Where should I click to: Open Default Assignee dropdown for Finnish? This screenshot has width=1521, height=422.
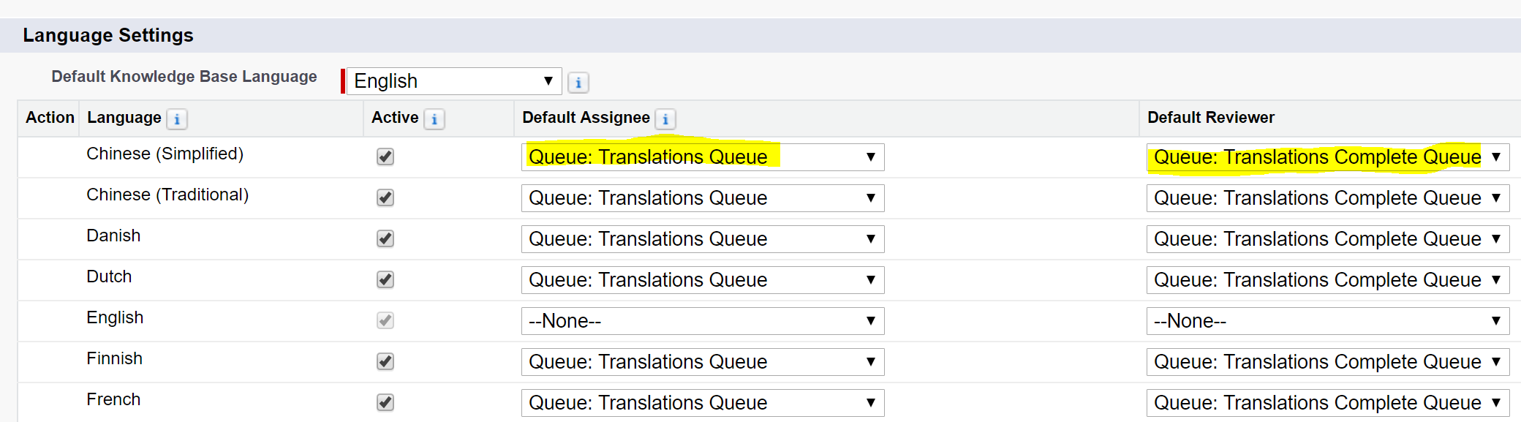click(702, 362)
